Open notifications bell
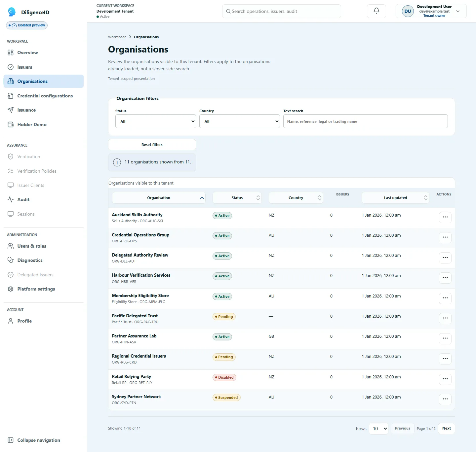476x452 pixels. tap(377, 11)
